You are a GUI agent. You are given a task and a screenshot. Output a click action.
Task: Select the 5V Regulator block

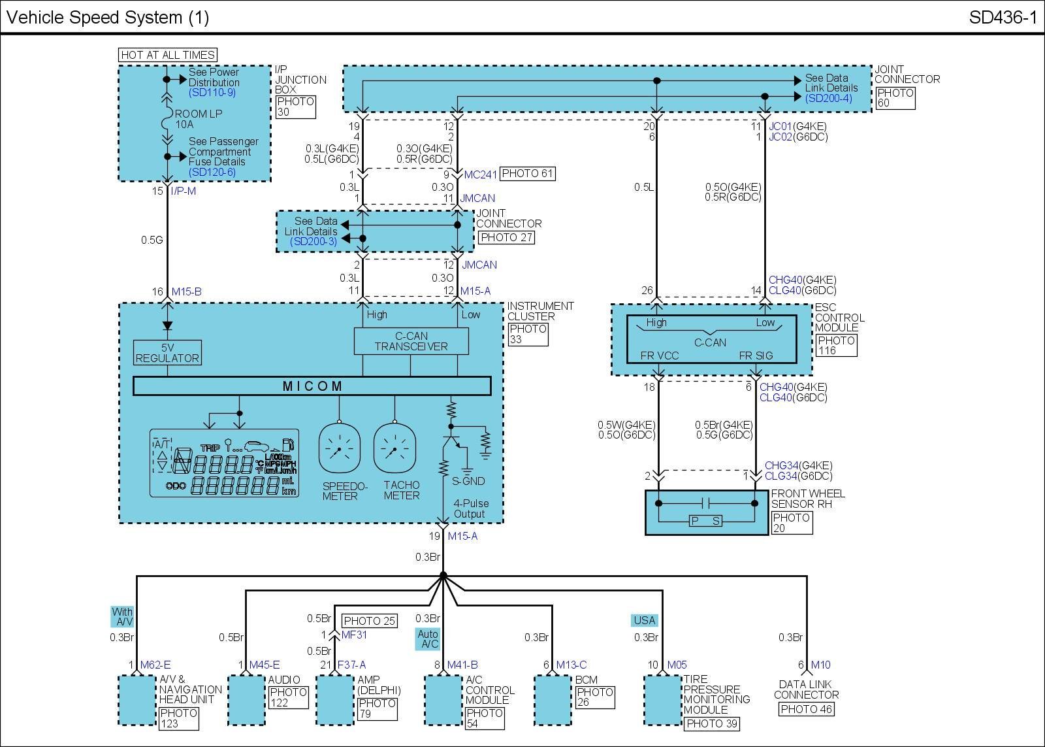click(167, 353)
